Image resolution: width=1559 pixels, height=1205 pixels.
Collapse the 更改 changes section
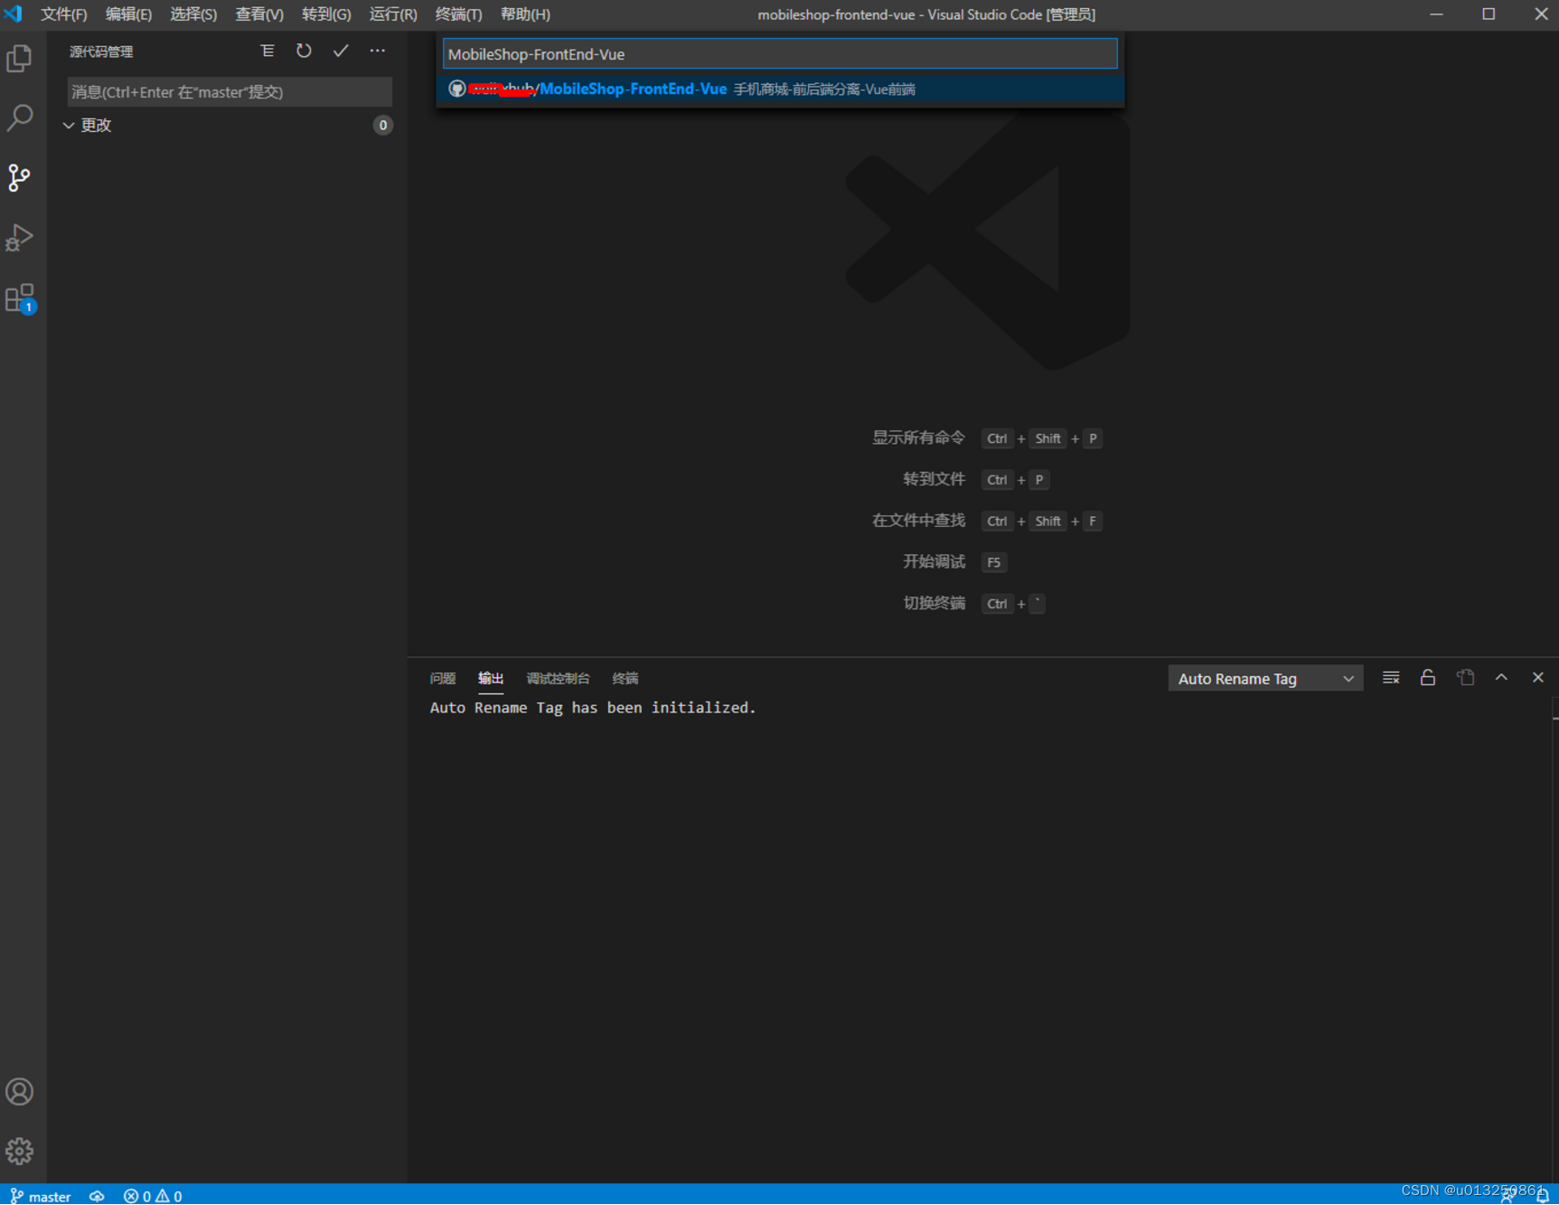click(x=69, y=126)
